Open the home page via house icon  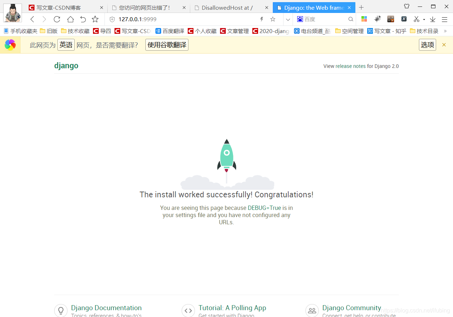tap(70, 19)
